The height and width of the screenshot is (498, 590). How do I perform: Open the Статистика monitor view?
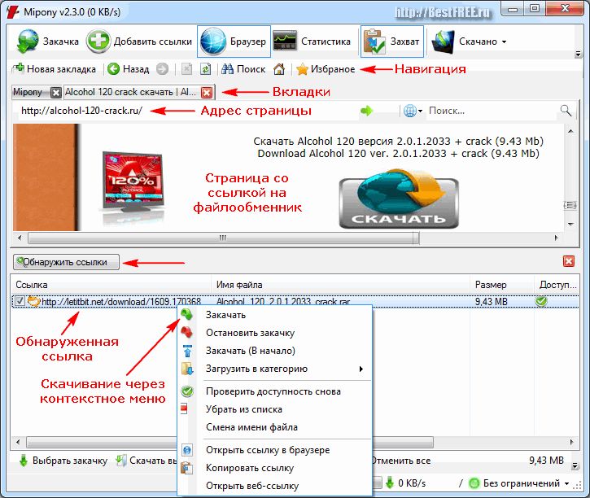click(x=312, y=41)
